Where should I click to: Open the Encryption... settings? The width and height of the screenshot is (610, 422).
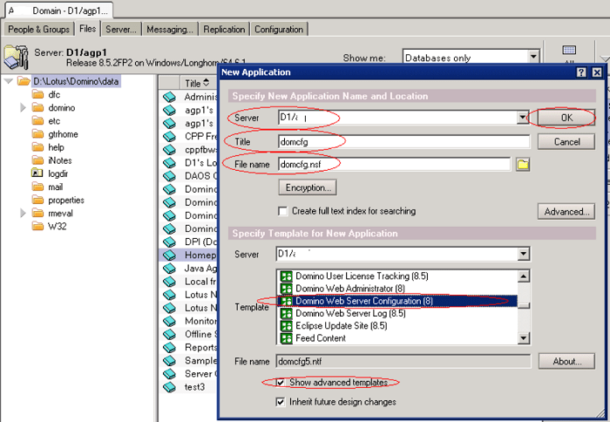tap(308, 187)
